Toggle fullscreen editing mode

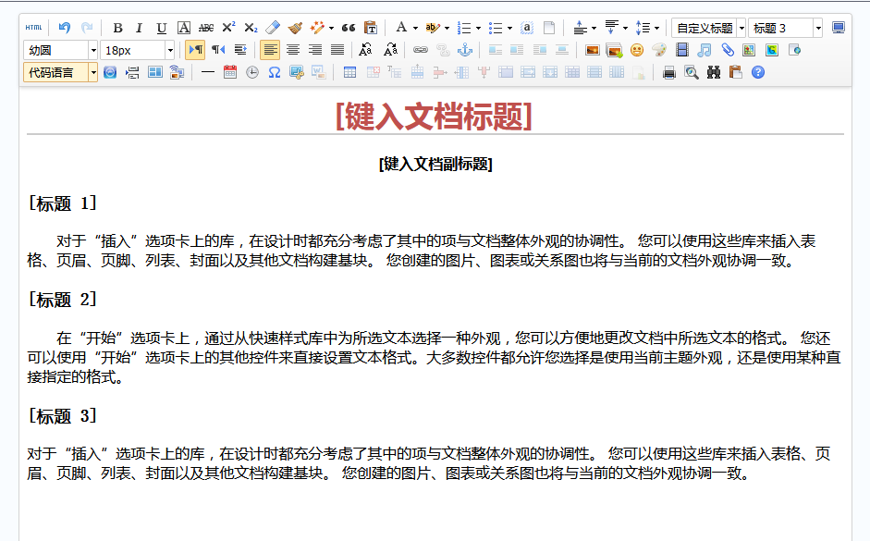[838, 29]
